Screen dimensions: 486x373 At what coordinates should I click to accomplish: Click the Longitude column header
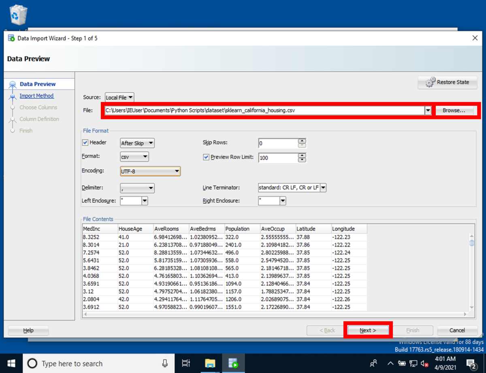[x=349, y=229]
